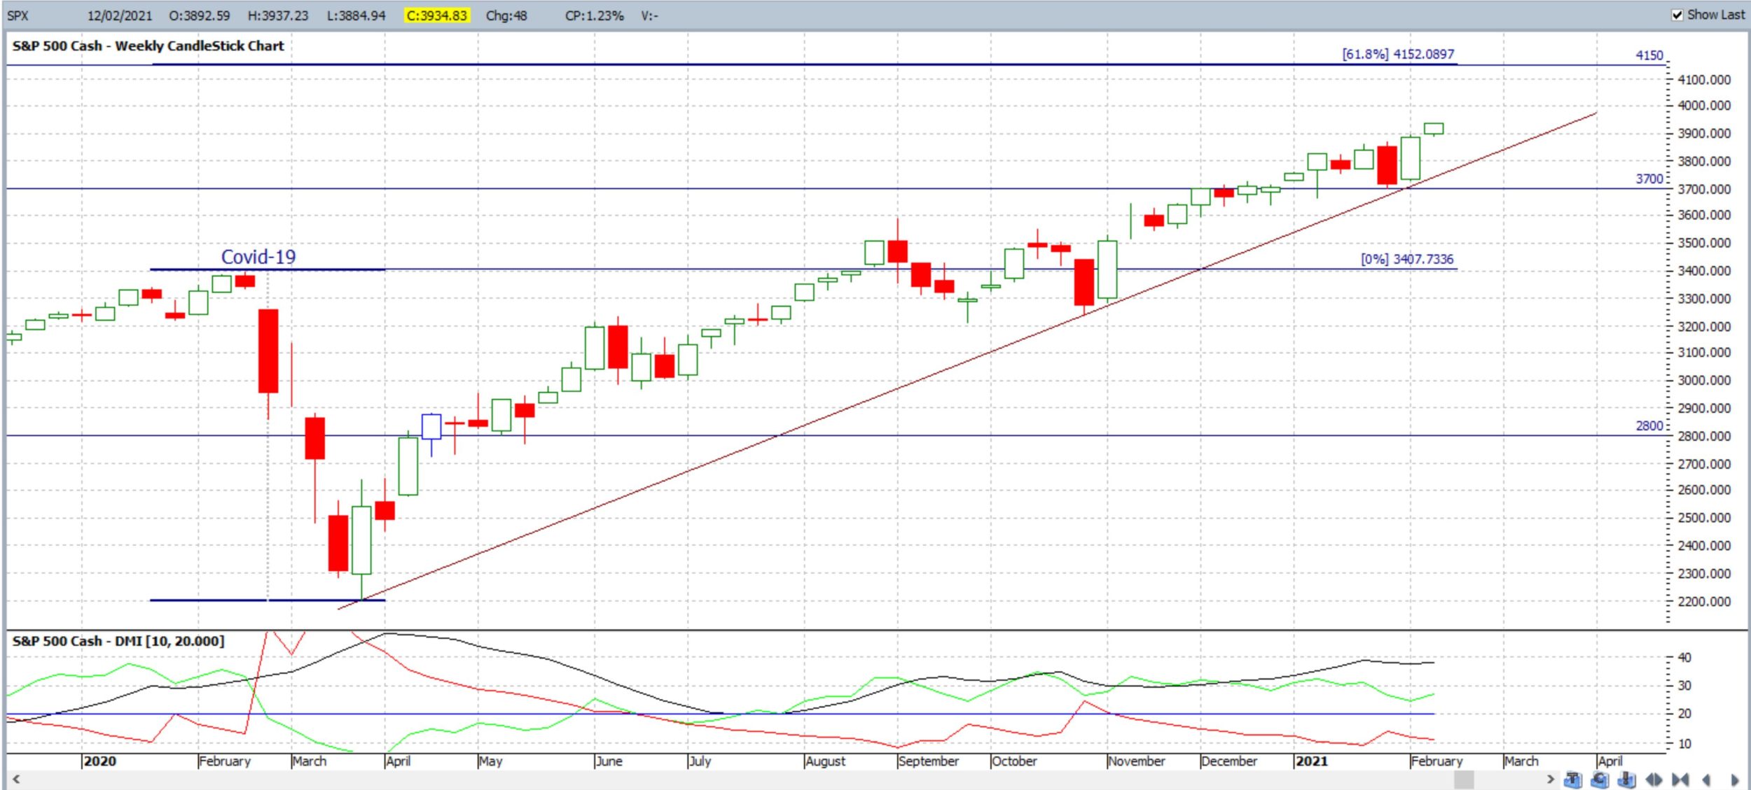Screen dimensions: 1751x790
Task: Click the scrollbar left arrow
Action: point(15,779)
